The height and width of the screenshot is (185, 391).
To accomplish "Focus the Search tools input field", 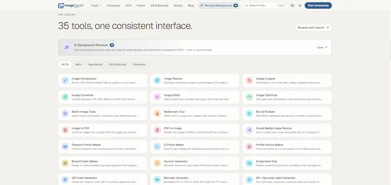I will pyautogui.click(x=265, y=5).
